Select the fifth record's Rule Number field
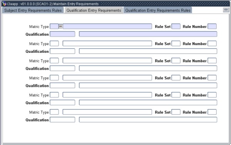The image size is (231, 145). [212, 95]
